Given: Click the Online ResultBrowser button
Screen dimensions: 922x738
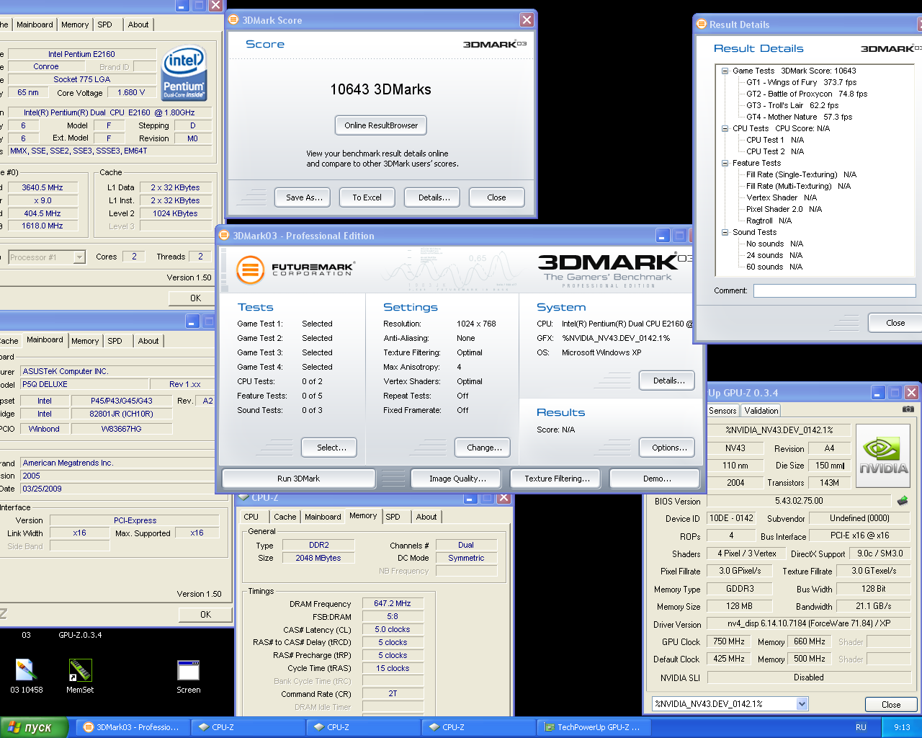Looking at the screenshot, I should [x=381, y=125].
